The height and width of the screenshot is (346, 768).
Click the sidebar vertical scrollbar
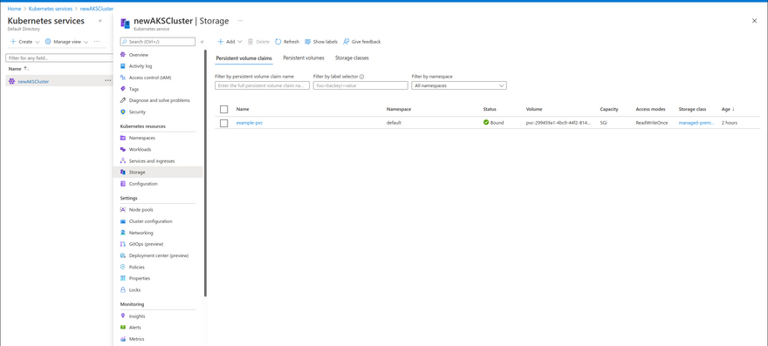tap(205, 173)
